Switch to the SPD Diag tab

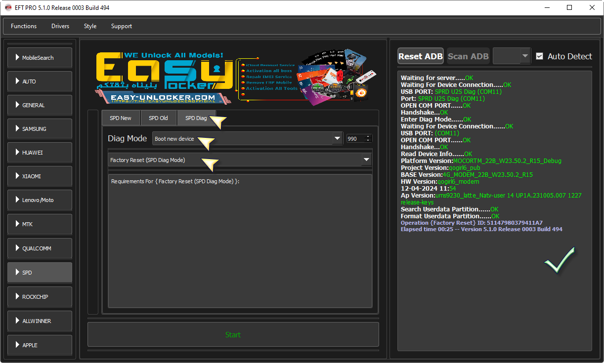click(x=196, y=118)
